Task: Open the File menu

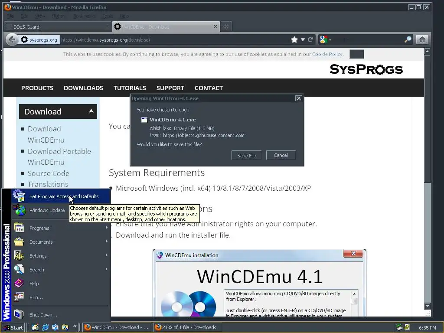Action: [x=10, y=16]
